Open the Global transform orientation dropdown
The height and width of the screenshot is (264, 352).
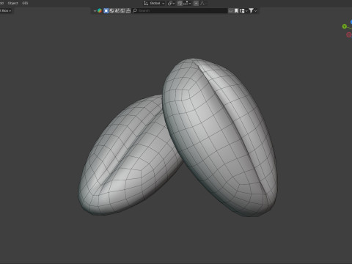pos(154,3)
